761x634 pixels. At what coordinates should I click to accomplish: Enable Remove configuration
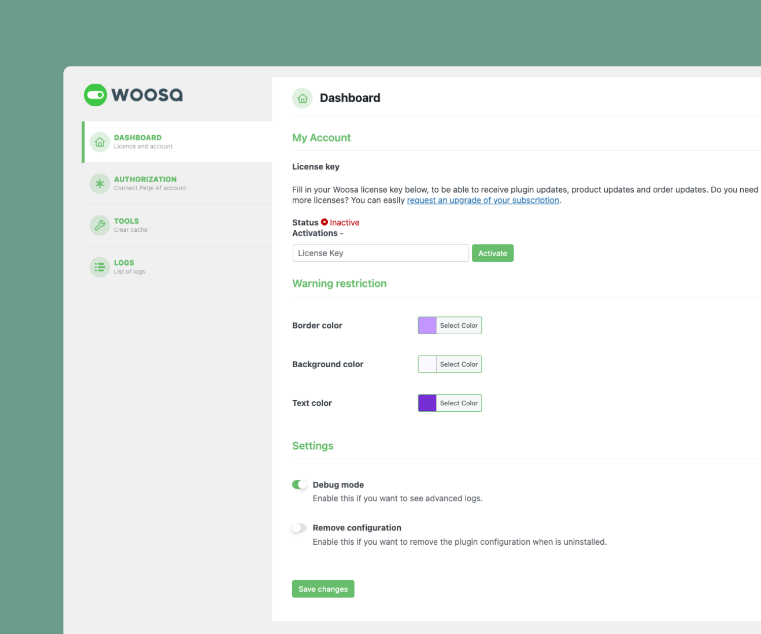point(299,527)
